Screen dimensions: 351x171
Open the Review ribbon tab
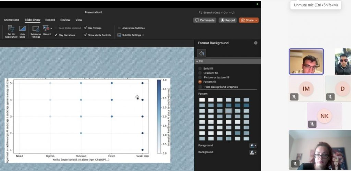[x=65, y=20]
